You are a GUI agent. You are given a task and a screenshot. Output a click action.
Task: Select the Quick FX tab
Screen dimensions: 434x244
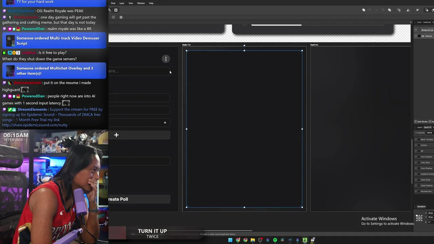pyautogui.click(x=428, y=127)
